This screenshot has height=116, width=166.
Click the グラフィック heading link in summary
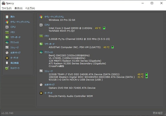pos(49,52)
